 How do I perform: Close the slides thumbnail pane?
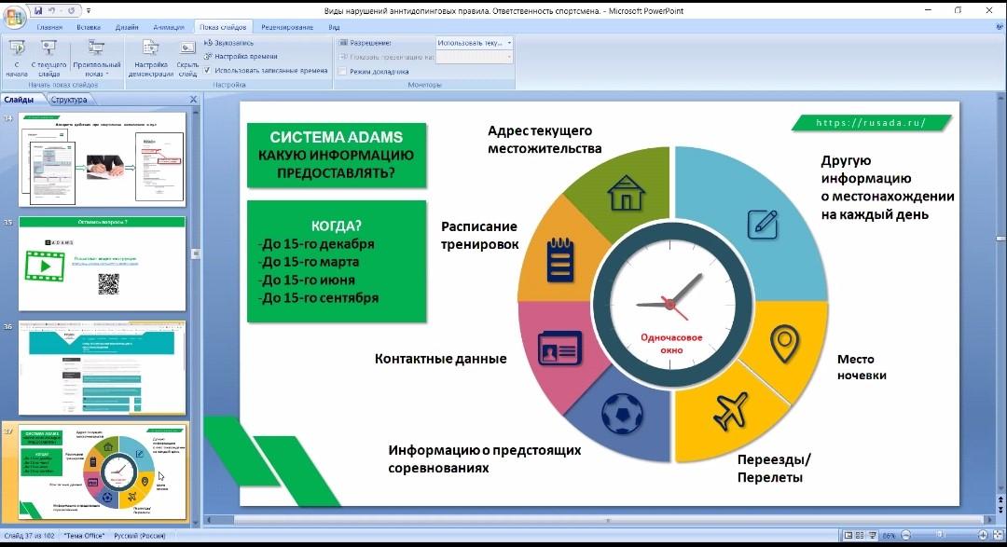(x=193, y=100)
